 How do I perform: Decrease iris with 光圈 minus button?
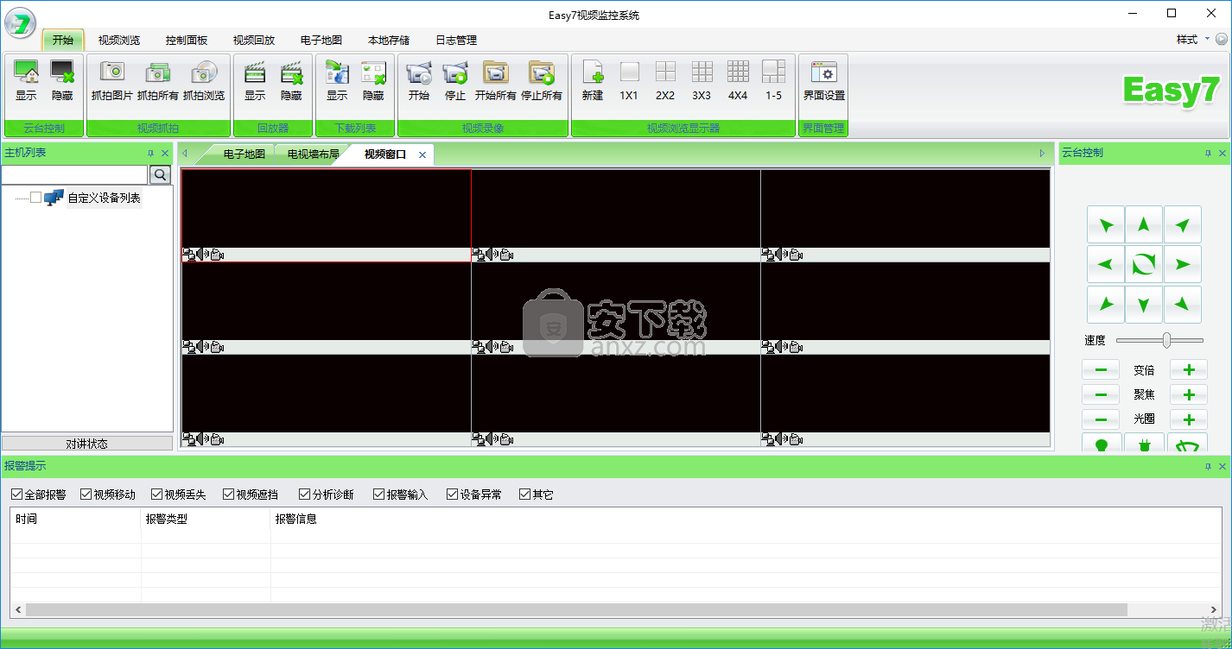pyautogui.click(x=1101, y=419)
